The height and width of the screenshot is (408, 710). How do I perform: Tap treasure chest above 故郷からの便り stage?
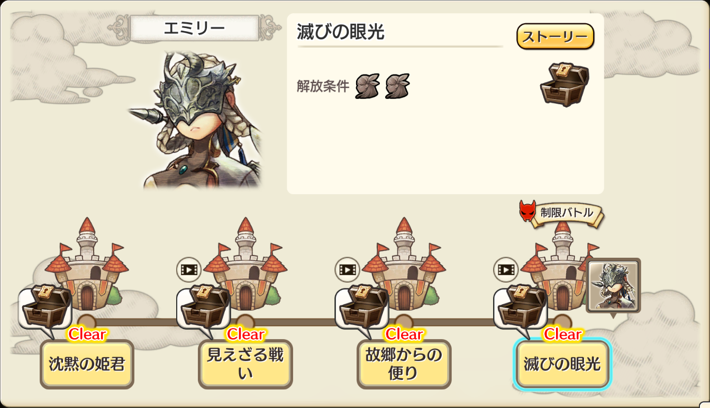[x=362, y=307]
